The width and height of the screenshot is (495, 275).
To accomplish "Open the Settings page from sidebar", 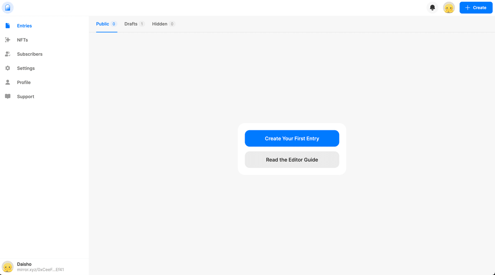I will (x=26, y=68).
